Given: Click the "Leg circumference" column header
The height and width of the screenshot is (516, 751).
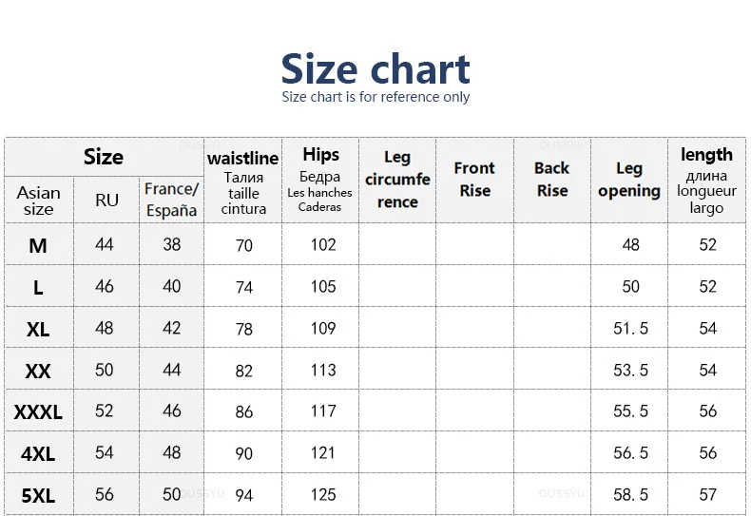Looking at the screenshot, I should coord(397,180).
